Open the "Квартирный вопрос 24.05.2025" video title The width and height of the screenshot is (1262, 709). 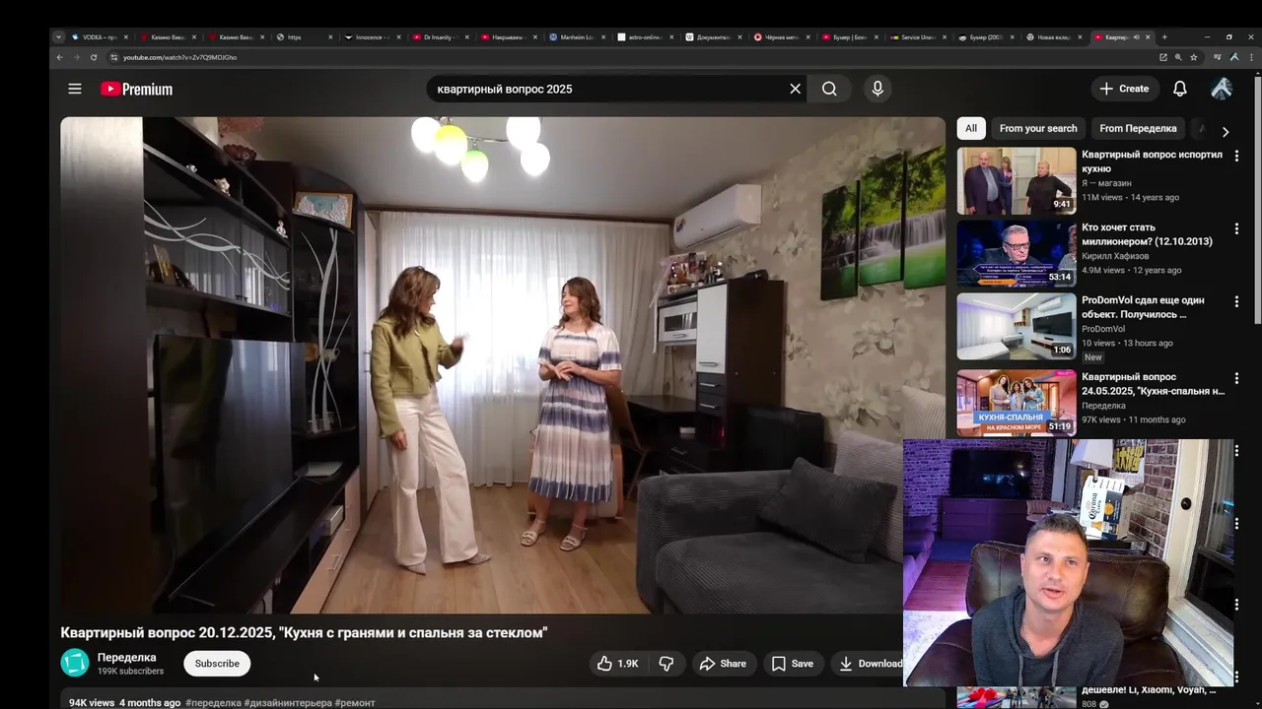(x=1154, y=384)
